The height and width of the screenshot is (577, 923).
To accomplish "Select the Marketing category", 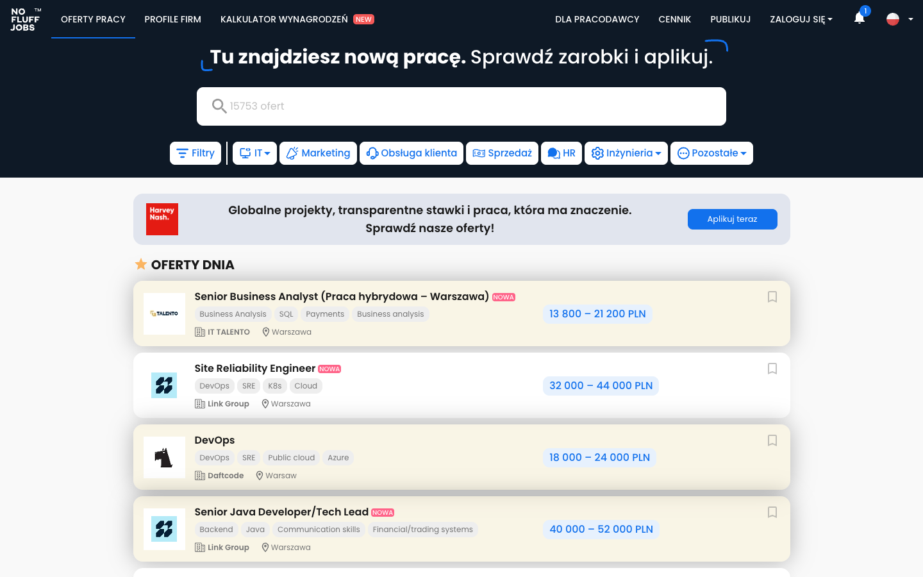I will (318, 153).
